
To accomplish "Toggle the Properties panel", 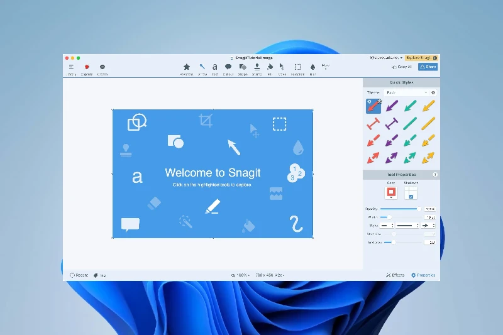I will click(423, 275).
